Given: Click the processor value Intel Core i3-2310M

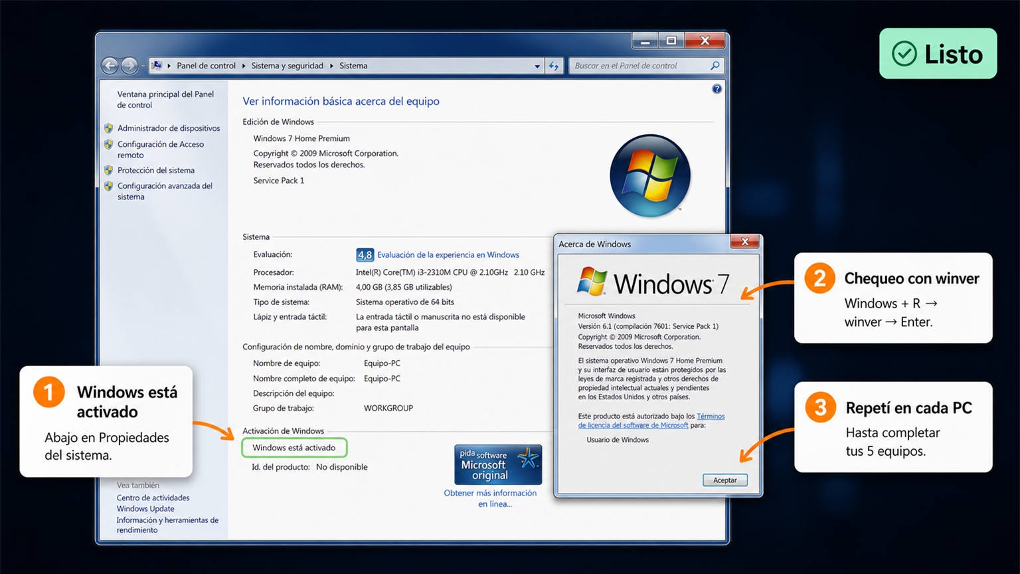Looking at the screenshot, I should pos(450,272).
